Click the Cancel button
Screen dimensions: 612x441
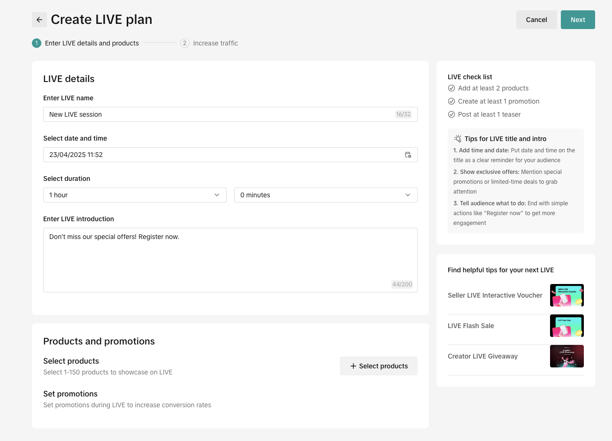(x=536, y=20)
